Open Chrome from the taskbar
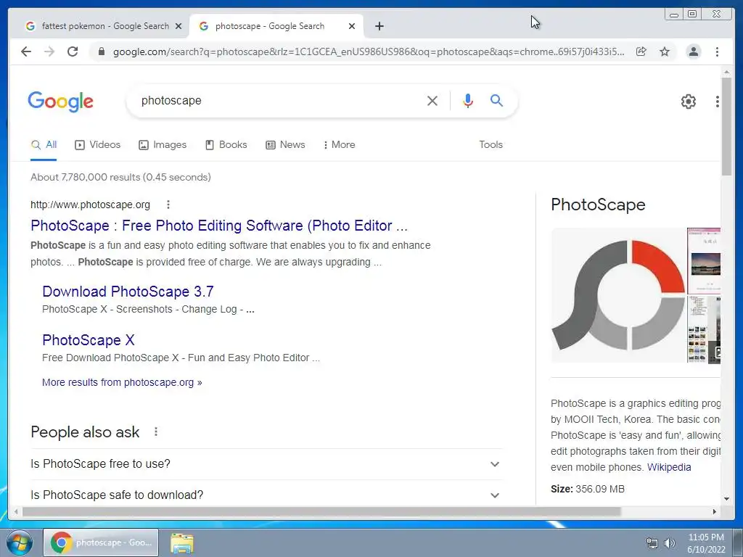 [x=101, y=542]
